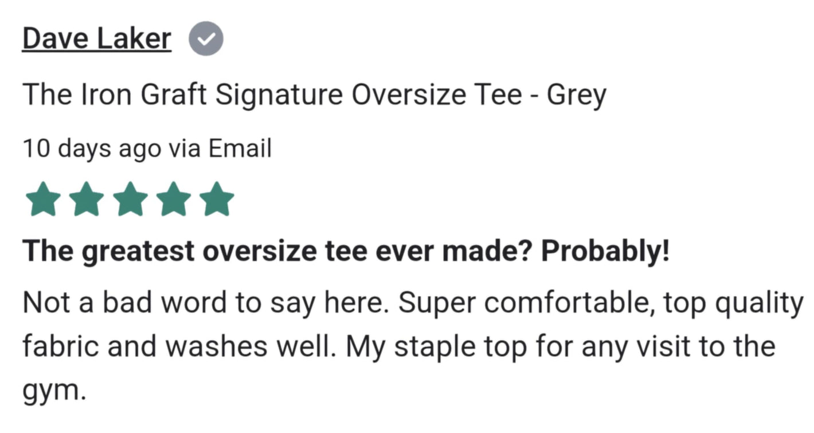Click 'Laker' in the underlined reviewer name

[x=134, y=38]
